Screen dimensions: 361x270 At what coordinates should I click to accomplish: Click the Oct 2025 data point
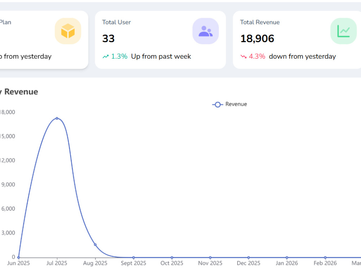(x=172, y=258)
